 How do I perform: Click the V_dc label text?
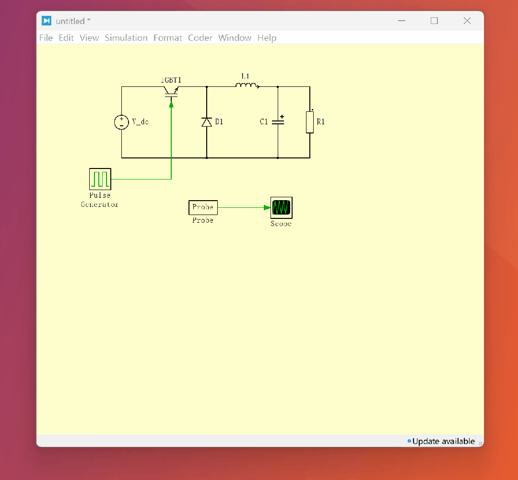pyautogui.click(x=141, y=121)
